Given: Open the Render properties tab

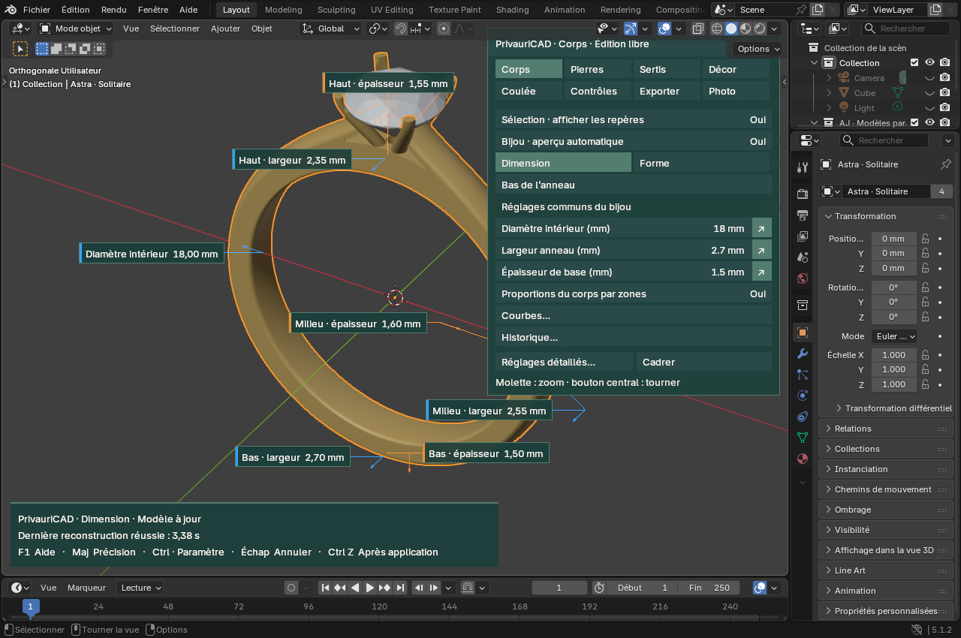Looking at the screenshot, I should (803, 194).
